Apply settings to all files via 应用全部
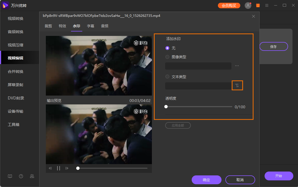The width and height of the screenshot is (298, 187). coord(178,125)
